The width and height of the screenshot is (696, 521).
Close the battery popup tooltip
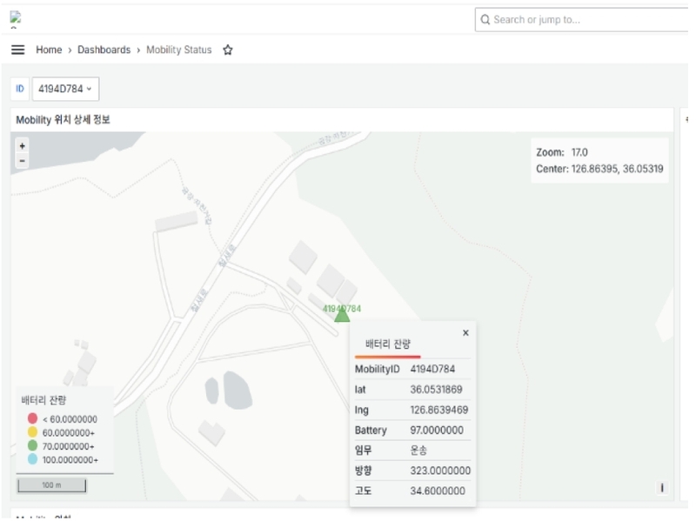point(465,333)
